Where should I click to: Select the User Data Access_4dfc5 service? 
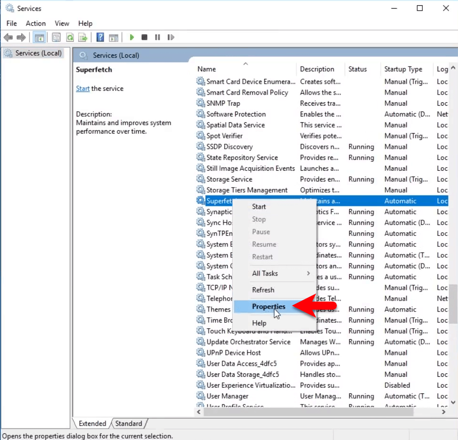coord(322,363)
